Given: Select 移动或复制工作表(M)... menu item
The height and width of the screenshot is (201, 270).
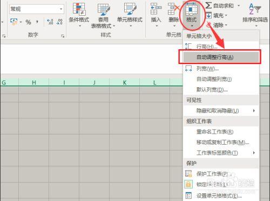Looking at the screenshot, I should [221, 142].
